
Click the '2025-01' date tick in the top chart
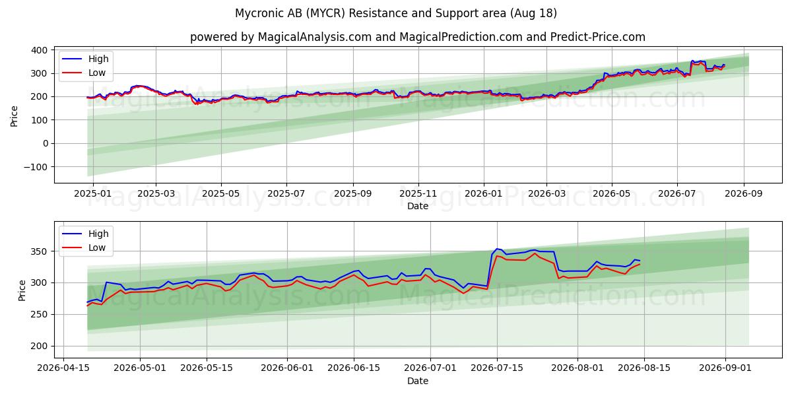coord(93,194)
